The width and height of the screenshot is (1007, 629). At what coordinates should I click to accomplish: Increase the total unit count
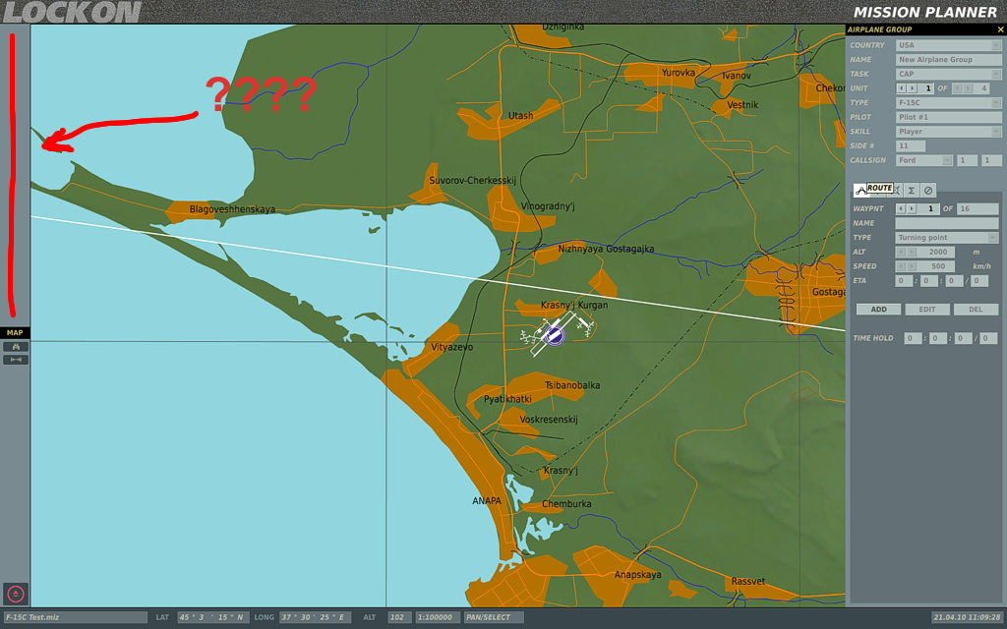tap(968, 87)
